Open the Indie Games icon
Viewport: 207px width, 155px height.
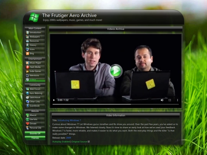[27, 71]
